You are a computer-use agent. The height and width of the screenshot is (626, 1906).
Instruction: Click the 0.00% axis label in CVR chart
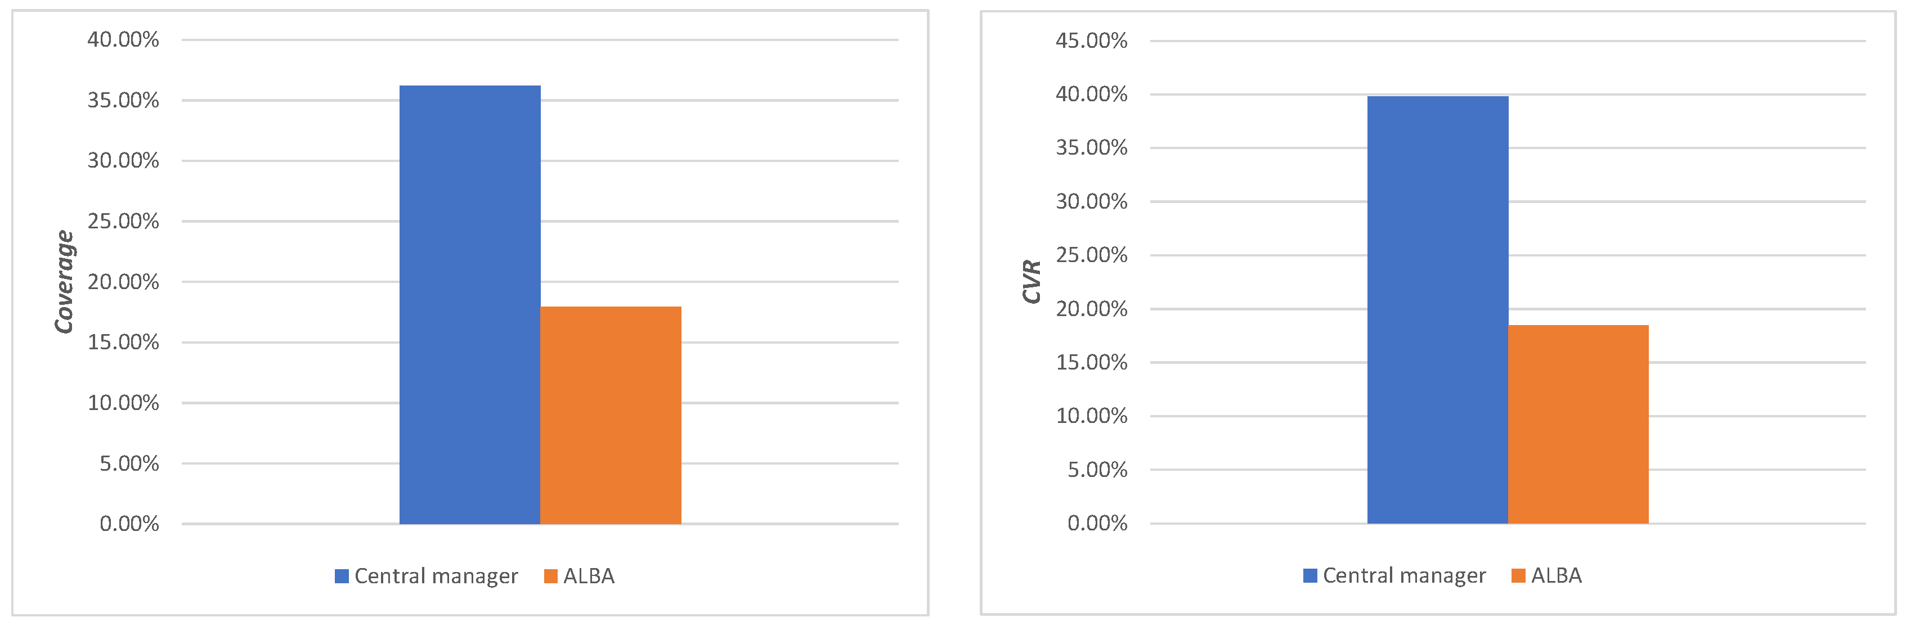(x=1097, y=523)
